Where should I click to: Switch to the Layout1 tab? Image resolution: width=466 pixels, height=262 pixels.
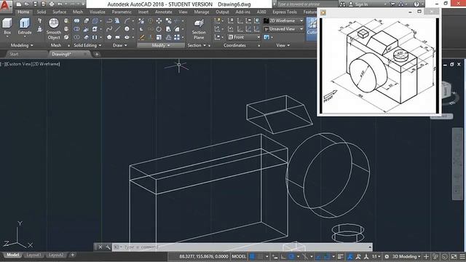click(33, 255)
